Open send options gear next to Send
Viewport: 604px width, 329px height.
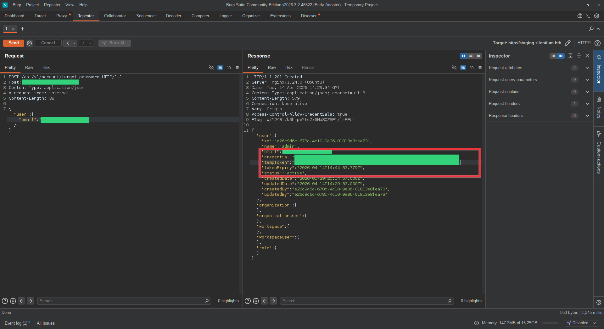[x=29, y=43]
